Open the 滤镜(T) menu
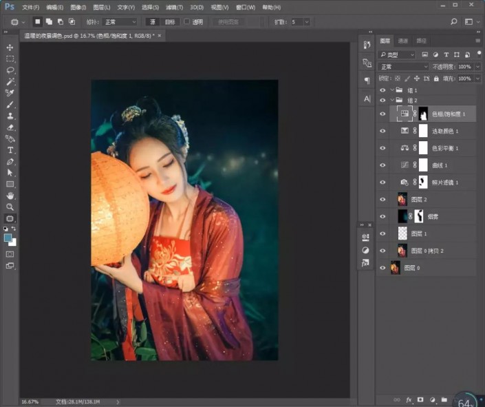 click(175, 7)
